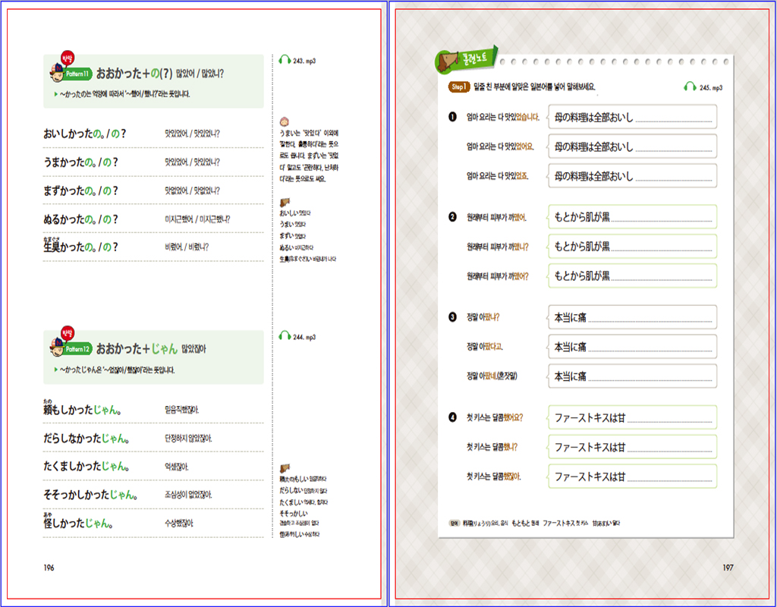Click the answer box beside 원래부터 피부가 까맸니?

pyautogui.click(x=631, y=247)
